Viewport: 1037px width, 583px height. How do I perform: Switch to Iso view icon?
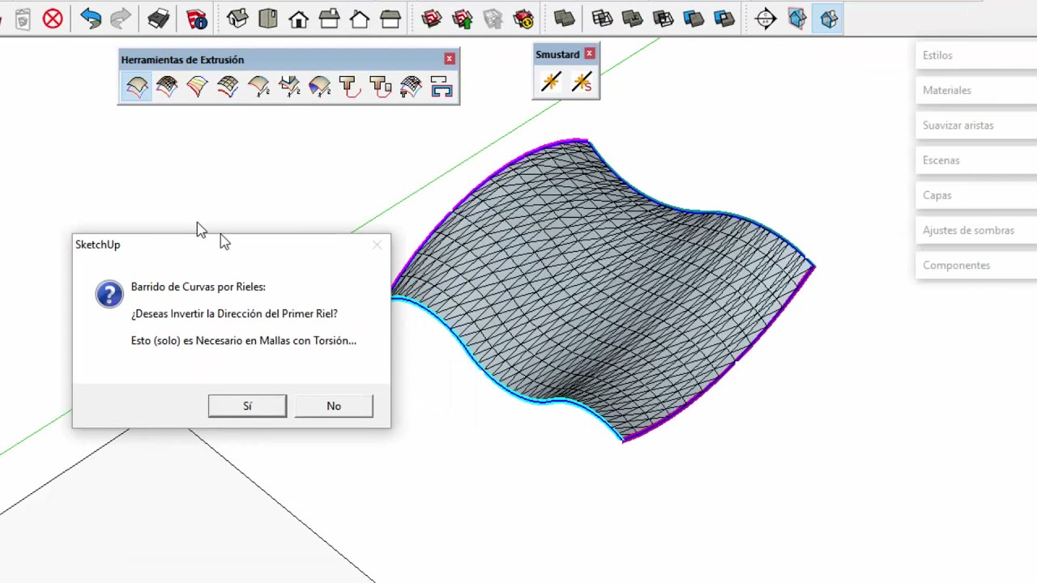click(x=237, y=19)
